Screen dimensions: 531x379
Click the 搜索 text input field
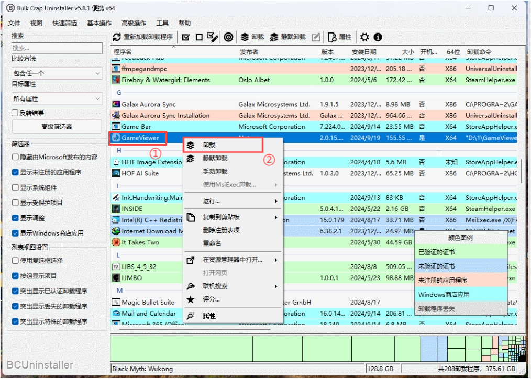tap(57, 48)
